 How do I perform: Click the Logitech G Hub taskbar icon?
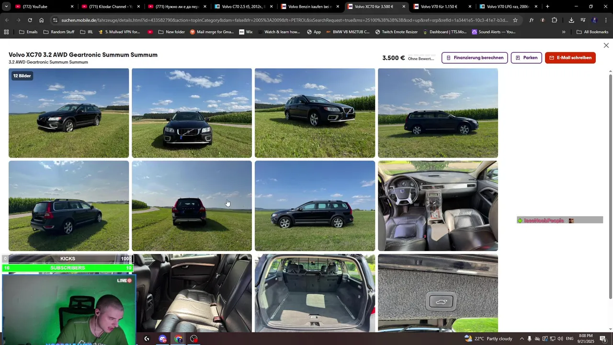147,339
